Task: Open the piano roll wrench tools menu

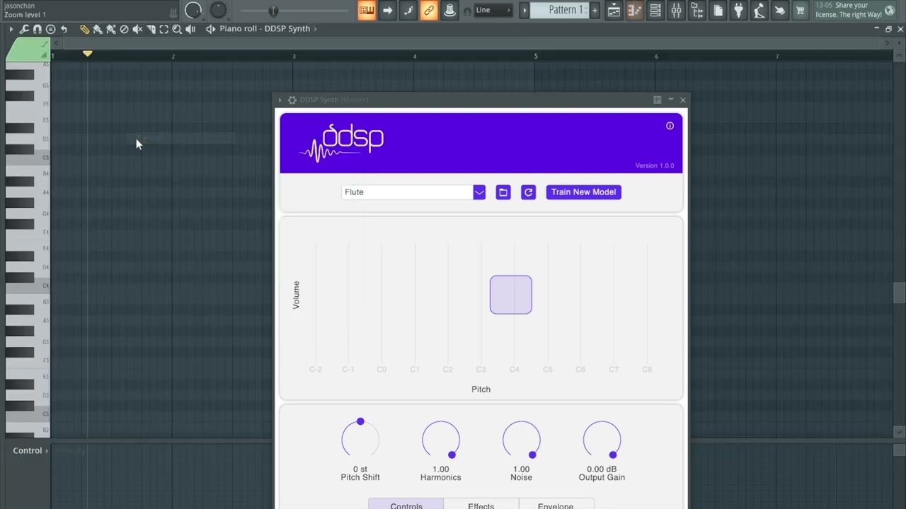Action: click(x=24, y=29)
